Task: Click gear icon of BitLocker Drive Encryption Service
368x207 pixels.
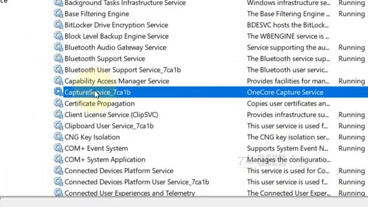Action: tap(59, 25)
